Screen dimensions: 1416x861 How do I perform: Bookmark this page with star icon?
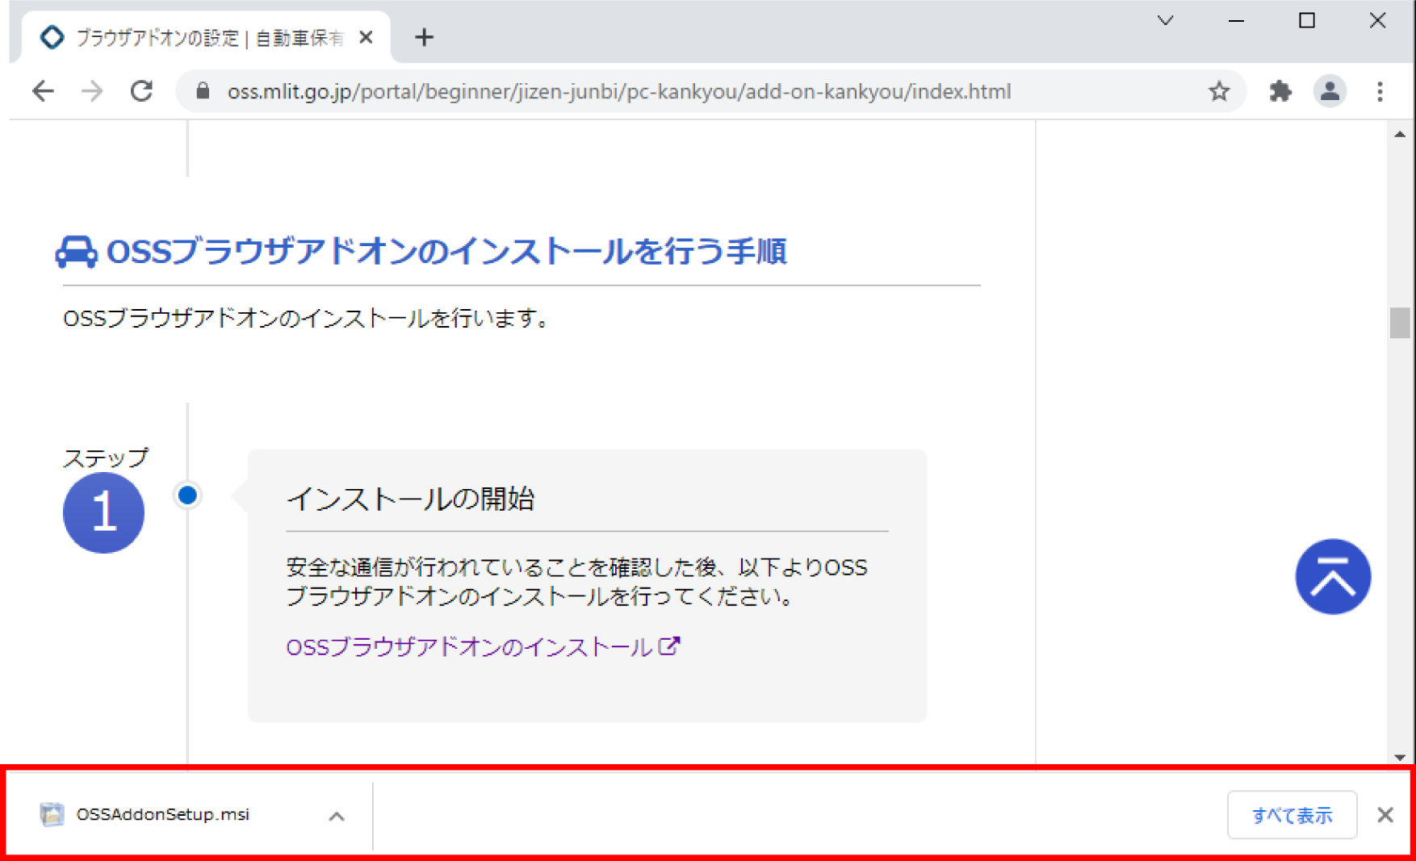[1219, 91]
